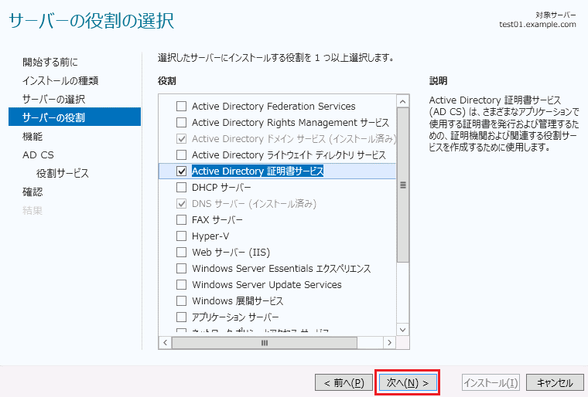Image resolution: width=588 pixels, height=397 pixels.
Task: Click roles list scroll up arrow
Action: click(x=403, y=101)
